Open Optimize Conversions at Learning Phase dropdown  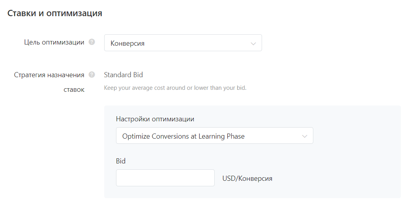point(214,136)
